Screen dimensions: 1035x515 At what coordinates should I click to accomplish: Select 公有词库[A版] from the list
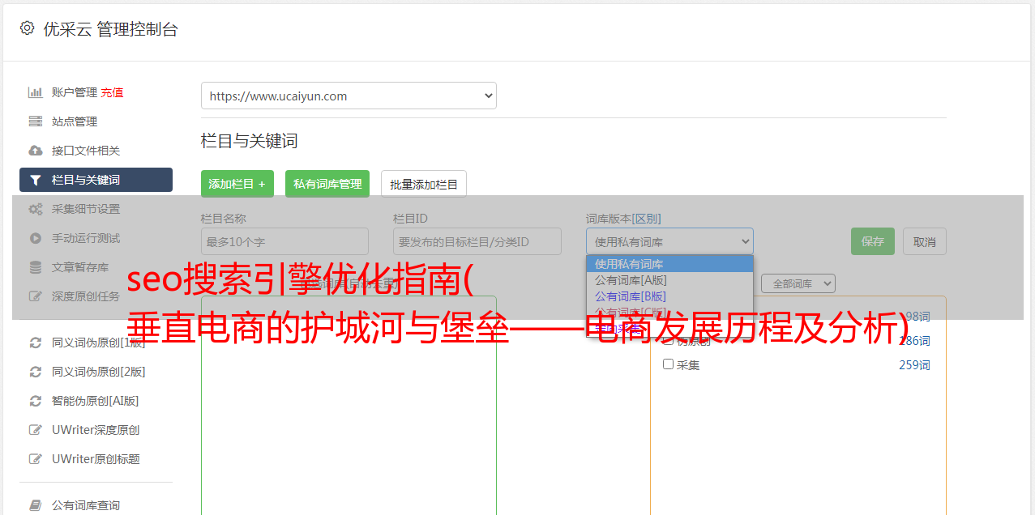click(631, 280)
